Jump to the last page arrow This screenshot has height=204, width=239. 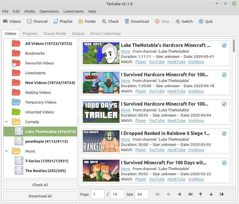point(190,194)
